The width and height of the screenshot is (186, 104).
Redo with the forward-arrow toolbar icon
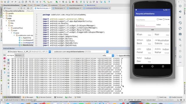15,2
